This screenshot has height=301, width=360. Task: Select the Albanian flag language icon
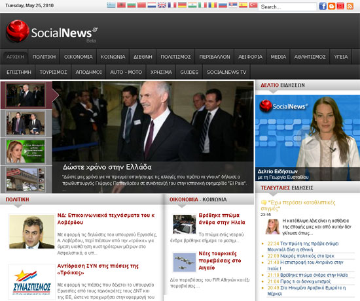(x=121, y=5)
